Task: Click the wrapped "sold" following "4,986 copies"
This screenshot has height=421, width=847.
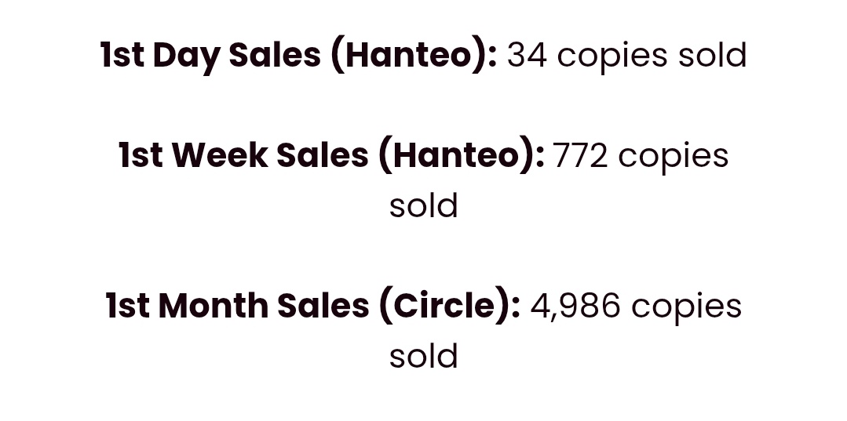Action: 424,356
